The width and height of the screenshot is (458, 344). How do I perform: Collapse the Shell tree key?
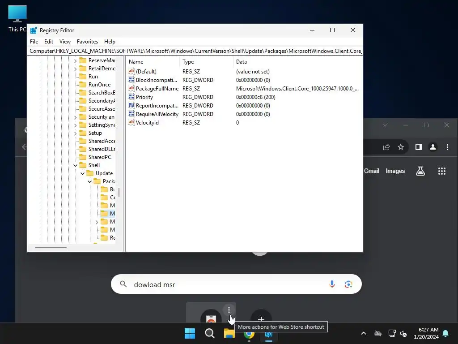click(x=75, y=165)
